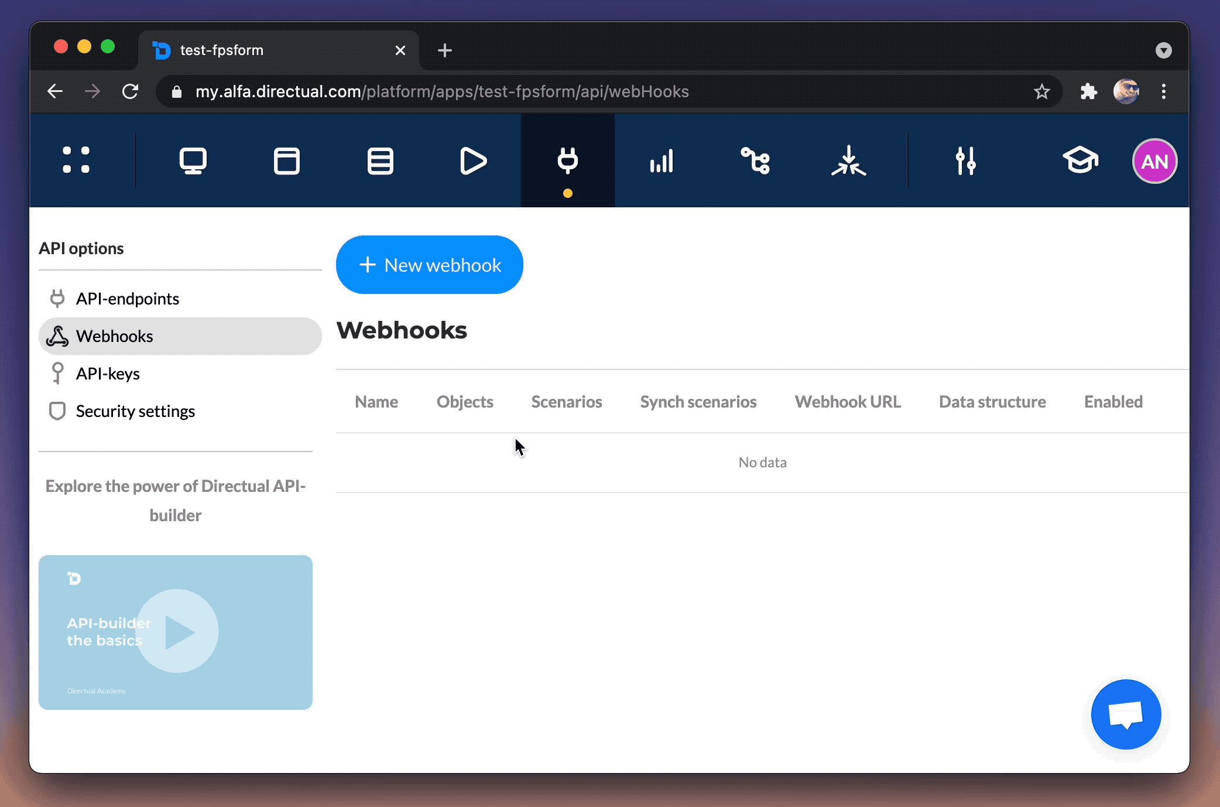Bookmark page with the star icon

(x=1041, y=91)
